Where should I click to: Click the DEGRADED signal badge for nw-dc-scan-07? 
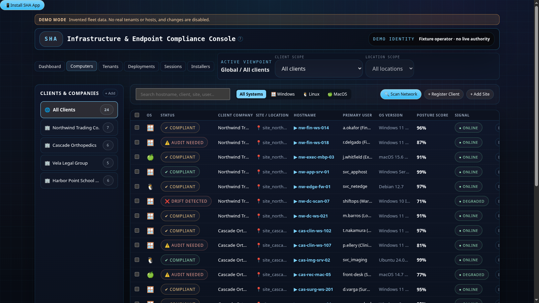point(472,201)
